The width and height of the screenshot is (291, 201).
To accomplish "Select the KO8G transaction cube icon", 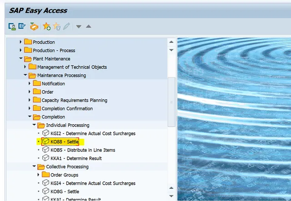I will [45, 191].
